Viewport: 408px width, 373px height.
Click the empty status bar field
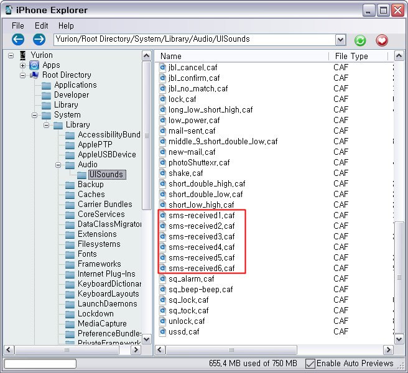click(x=40, y=364)
